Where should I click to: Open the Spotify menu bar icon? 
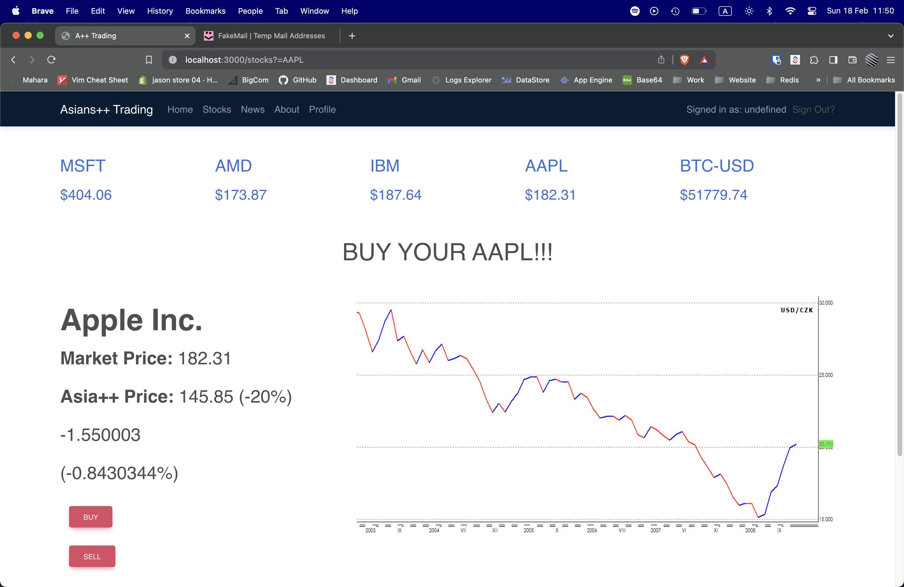pos(634,11)
